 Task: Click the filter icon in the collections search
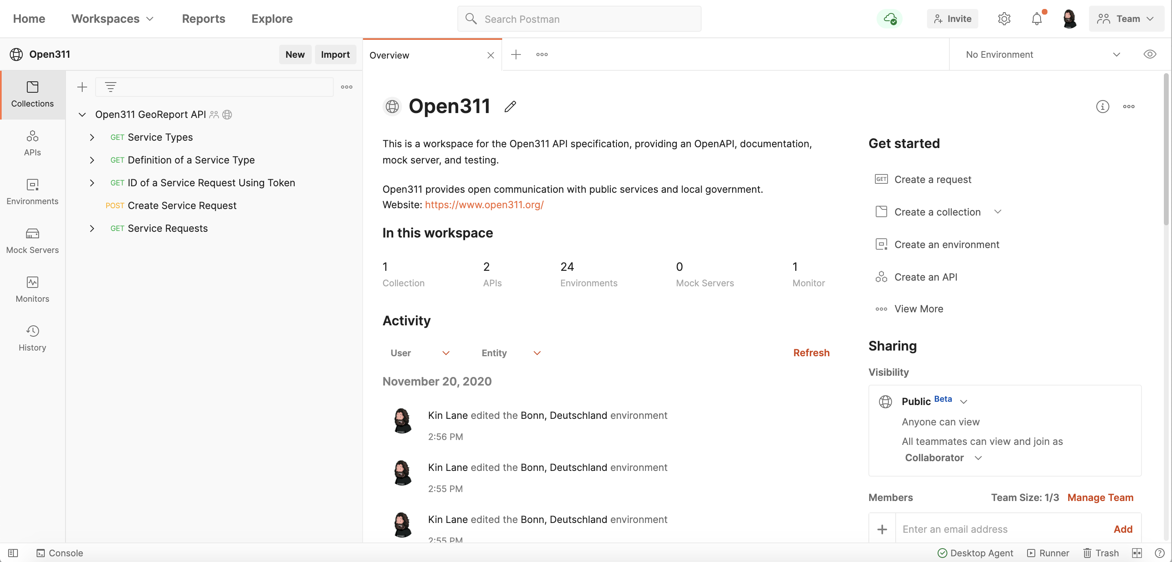click(x=111, y=87)
